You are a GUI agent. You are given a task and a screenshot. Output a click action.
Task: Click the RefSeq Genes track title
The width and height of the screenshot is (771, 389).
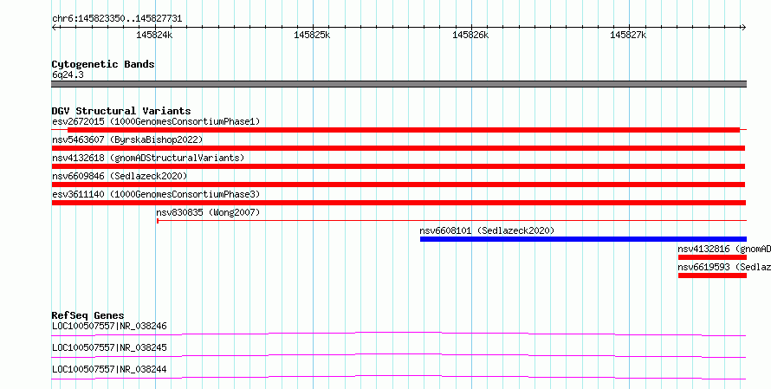tap(87, 315)
